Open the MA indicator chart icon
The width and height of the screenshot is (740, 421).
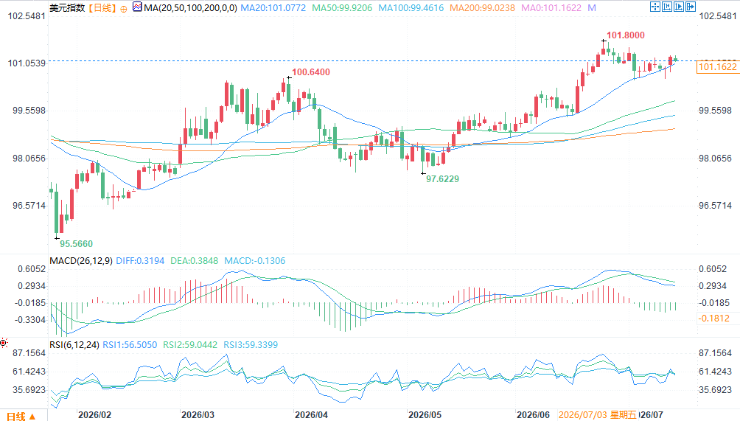(137, 7)
